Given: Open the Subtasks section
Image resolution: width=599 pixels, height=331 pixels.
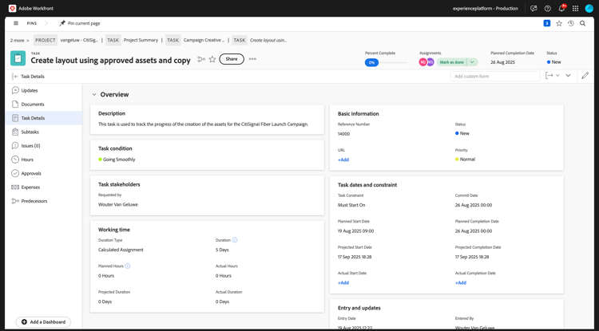Looking at the screenshot, I should click(30, 132).
